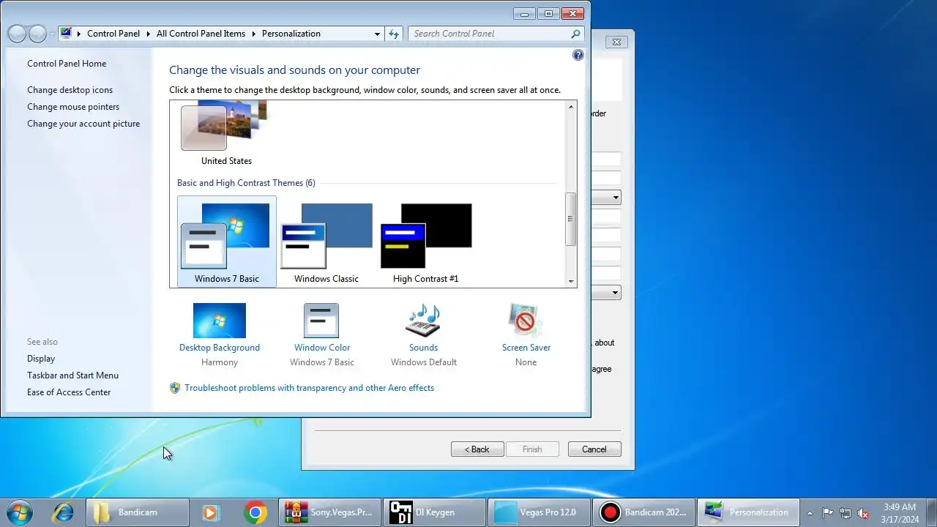937x527 pixels.
Task: Click the forward navigation arrow
Action: [37, 34]
